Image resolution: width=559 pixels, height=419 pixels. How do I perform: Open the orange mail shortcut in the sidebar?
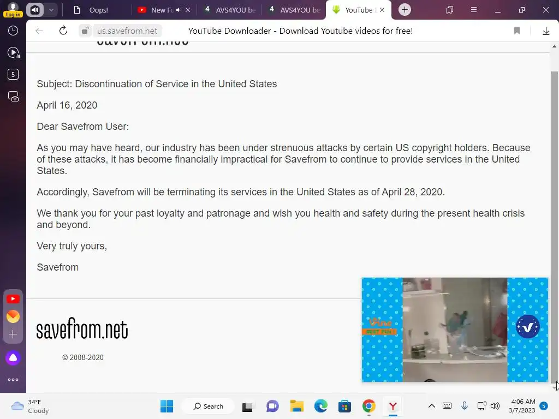pos(13,316)
